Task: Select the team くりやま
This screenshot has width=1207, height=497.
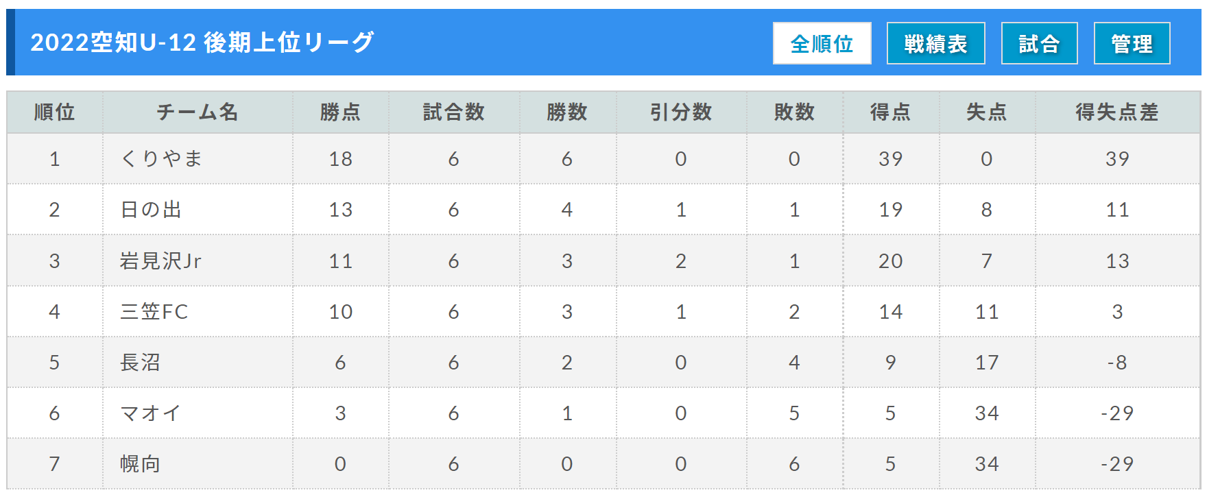Action: click(161, 158)
